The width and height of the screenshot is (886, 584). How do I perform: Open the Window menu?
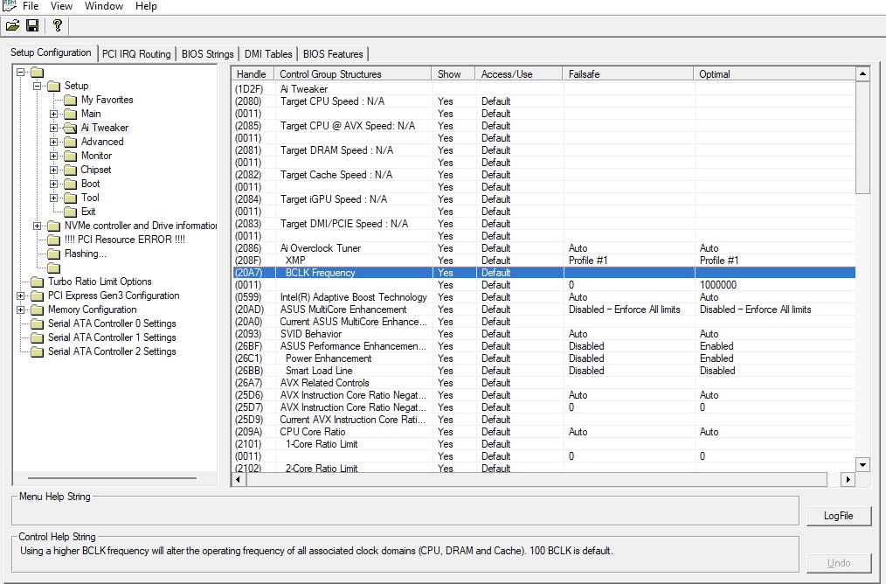[x=103, y=6]
